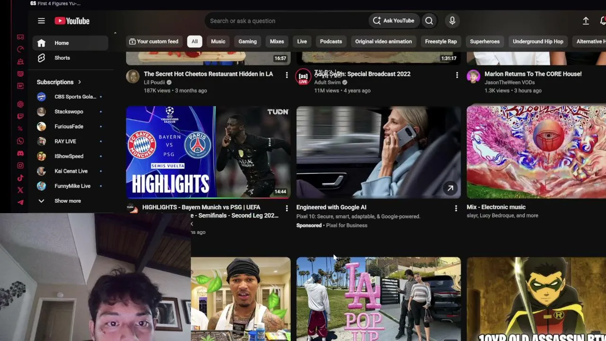This screenshot has width=606, height=341.
Task: Open the CBS Sports Golazo subscription avatar
Action: 42,97
